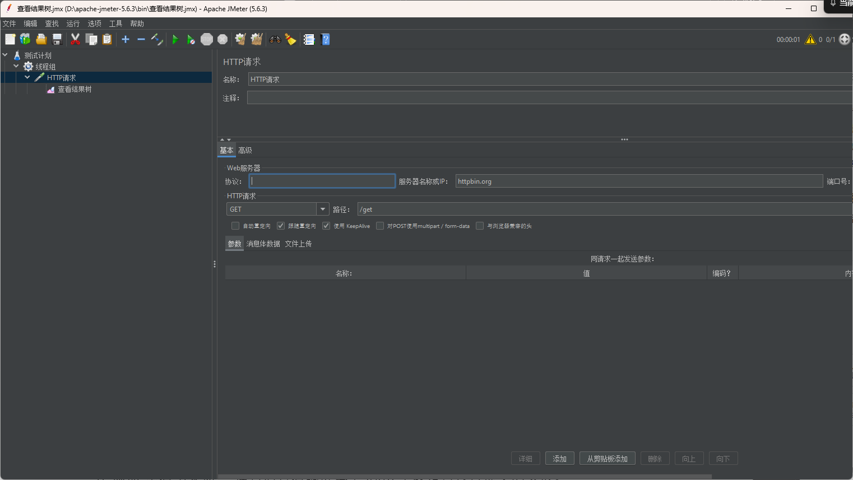Image resolution: width=853 pixels, height=480 pixels.
Task: Click the Toggle enable/disable icon
Action: [157, 39]
